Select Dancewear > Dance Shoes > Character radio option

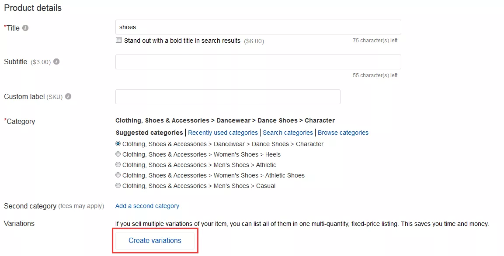pyautogui.click(x=118, y=144)
